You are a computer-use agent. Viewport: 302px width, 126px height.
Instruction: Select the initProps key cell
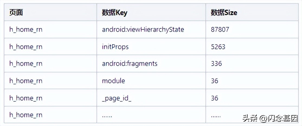coord(115,47)
